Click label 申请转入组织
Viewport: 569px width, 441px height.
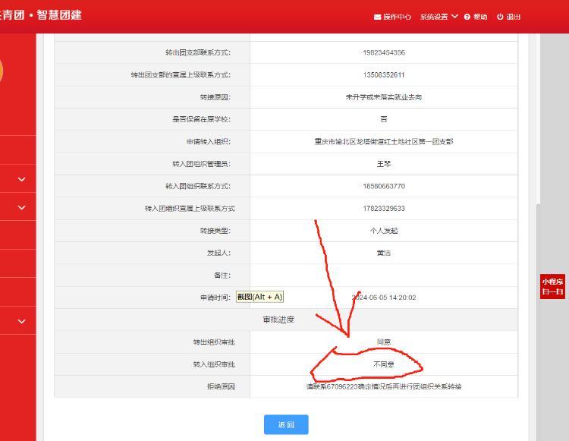click(209, 141)
